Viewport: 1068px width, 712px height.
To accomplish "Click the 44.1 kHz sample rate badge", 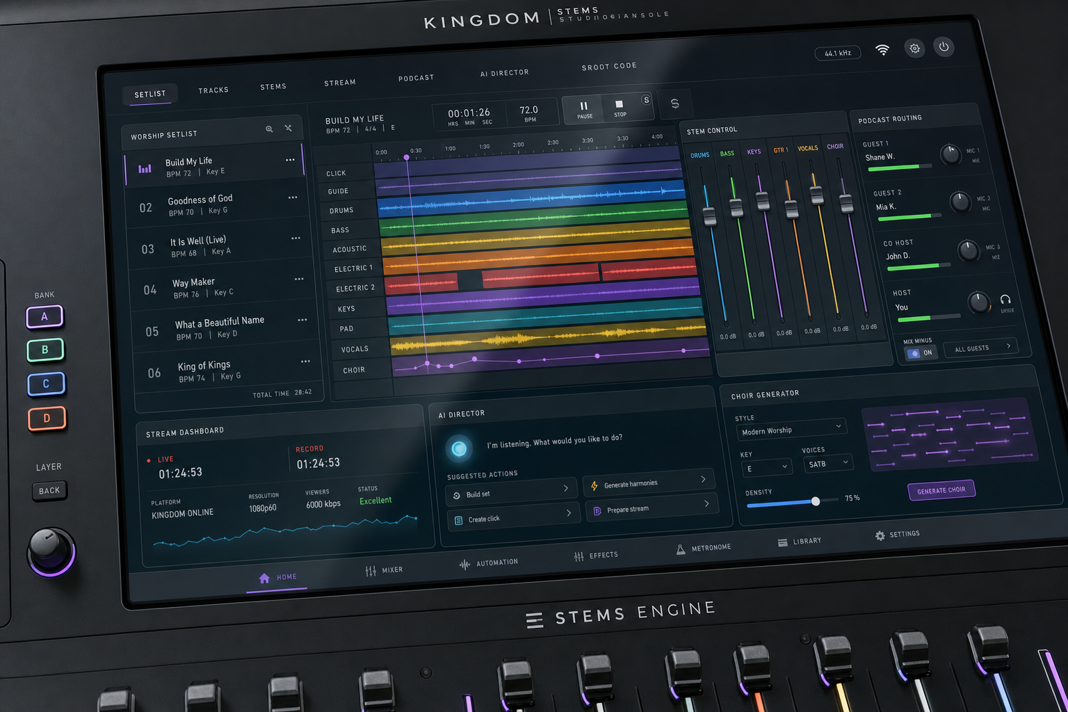I will pyautogui.click(x=838, y=53).
